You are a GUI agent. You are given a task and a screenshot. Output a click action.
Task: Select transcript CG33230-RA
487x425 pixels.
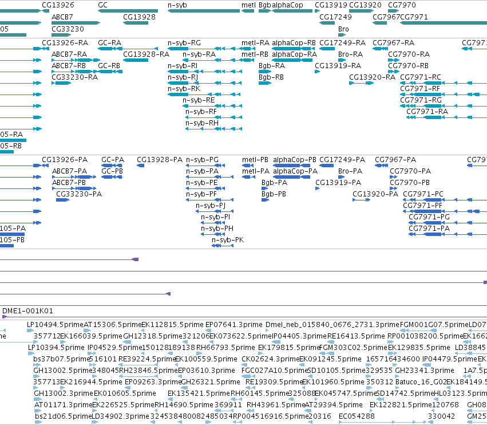coord(74,77)
